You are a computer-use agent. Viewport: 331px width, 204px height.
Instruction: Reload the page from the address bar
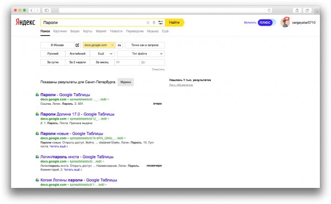(x=269, y=10)
